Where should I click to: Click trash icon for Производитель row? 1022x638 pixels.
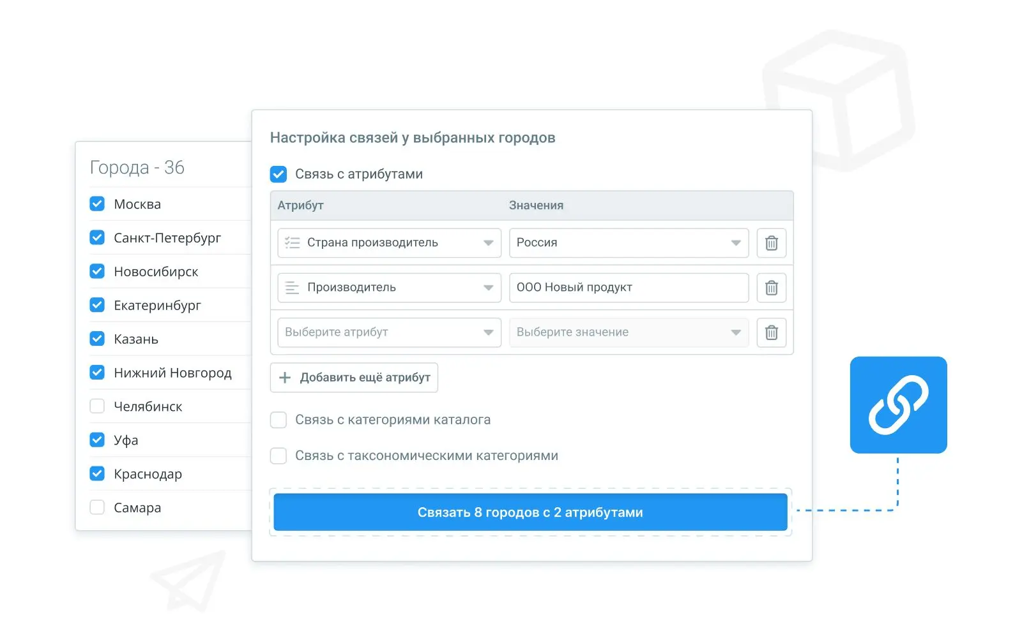pos(771,288)
